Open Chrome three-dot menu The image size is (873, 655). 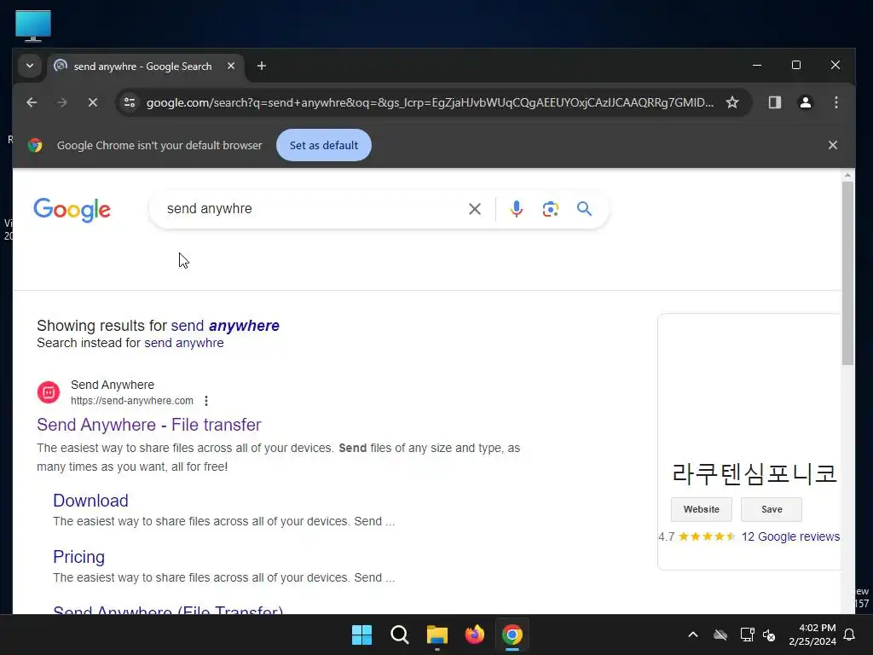[835, 102]
